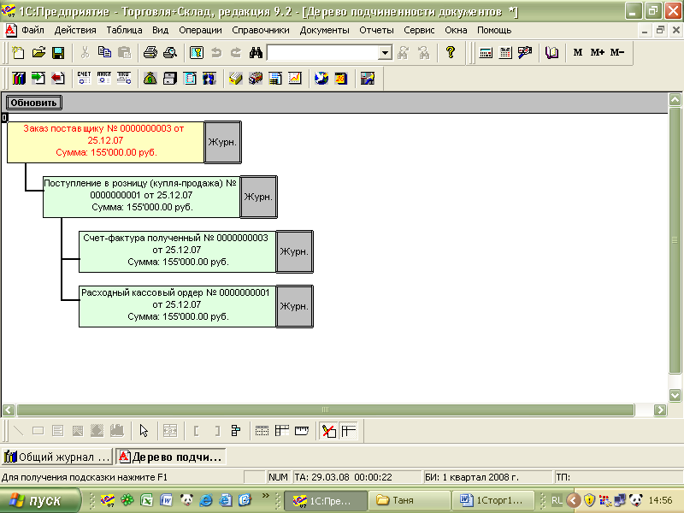Screen dimensions: 684x513
Task: Click the Redo arrow icon
Action: [x=236, y=53]
